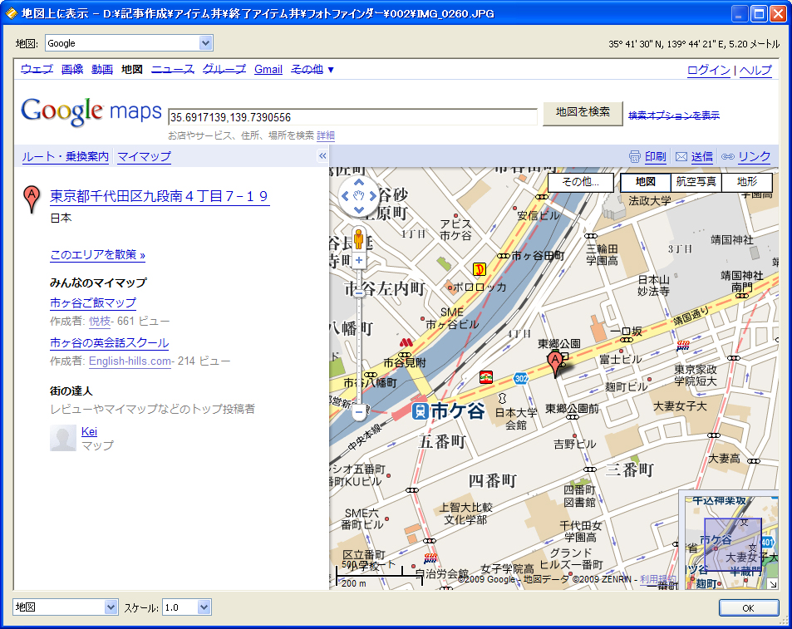792x629 pixels.
Task: Keep 地図 view active by clicking it
Action: coord(646,182)
